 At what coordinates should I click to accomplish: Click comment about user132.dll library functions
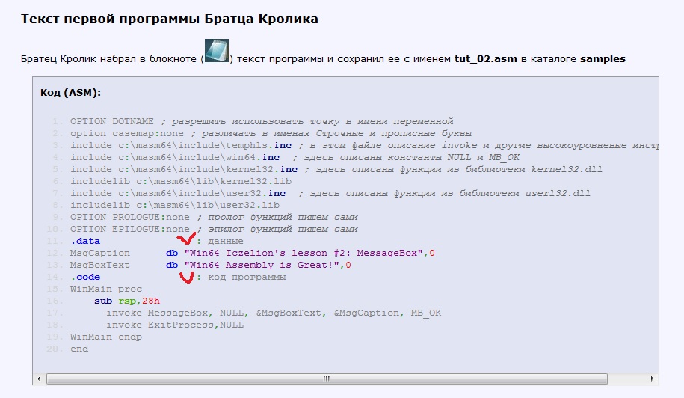(444, 193)
